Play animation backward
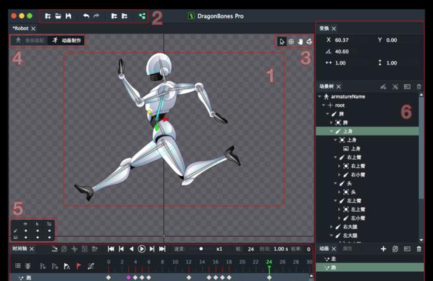The image size is (433, 281). (131, 249)
